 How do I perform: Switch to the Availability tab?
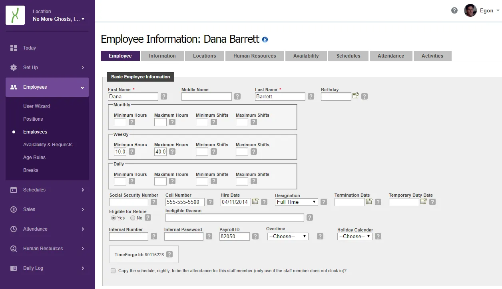point(306,56)
